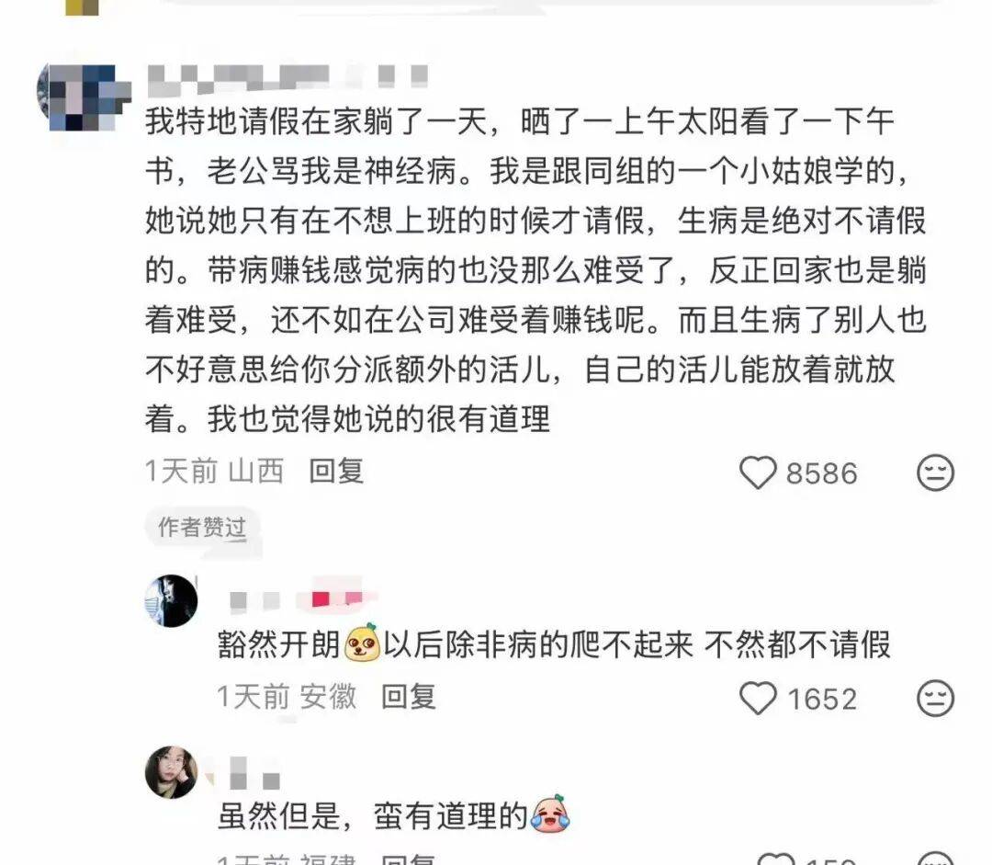Reply to the Shanxi comment via 回复
This screenshot has height=865, width=992.
[336, 472]
